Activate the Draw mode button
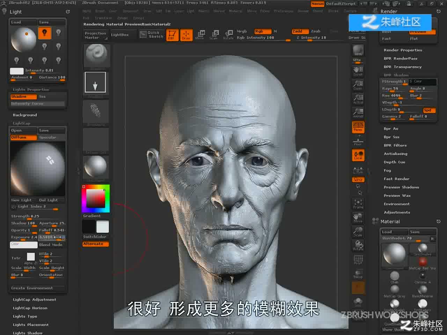This screenshot has width=447, height=335. pos(186,35)
